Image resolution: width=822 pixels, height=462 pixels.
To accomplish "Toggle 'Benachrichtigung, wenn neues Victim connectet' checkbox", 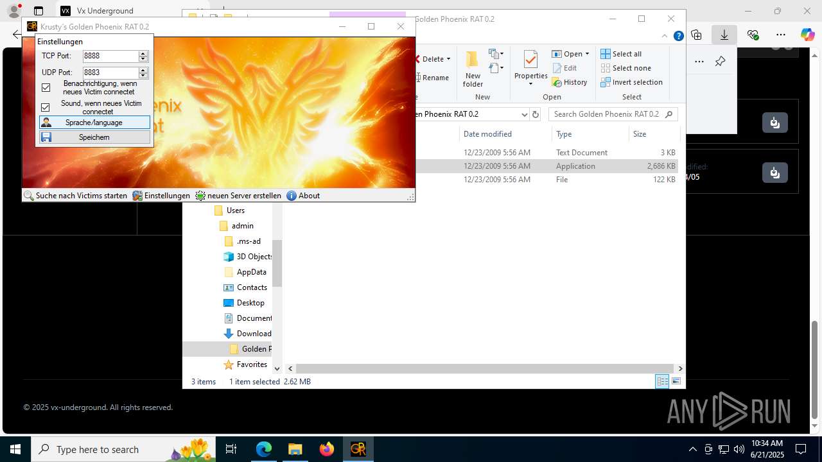I will click(46, 88).
